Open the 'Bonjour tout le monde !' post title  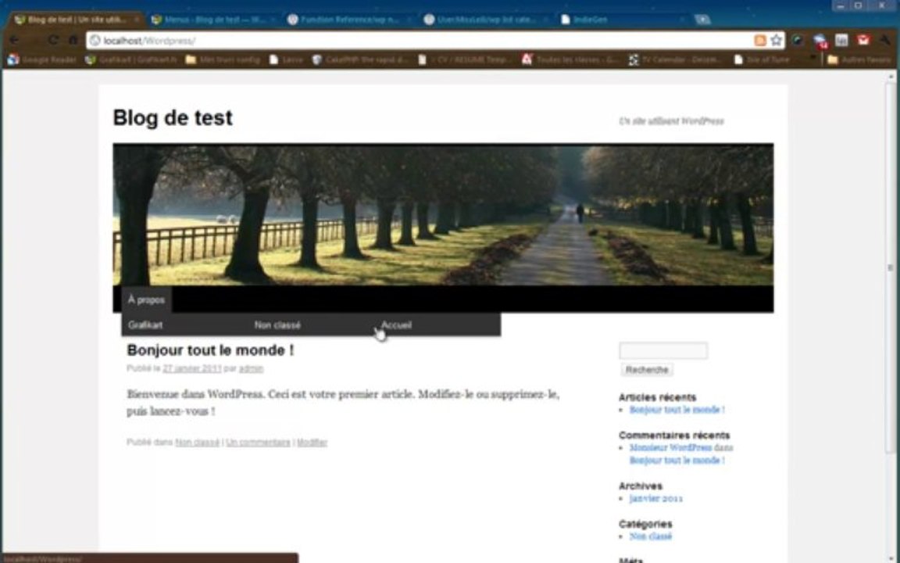click(210, 350)
